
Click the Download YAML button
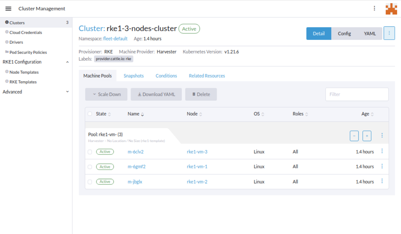tap(156, 94)
